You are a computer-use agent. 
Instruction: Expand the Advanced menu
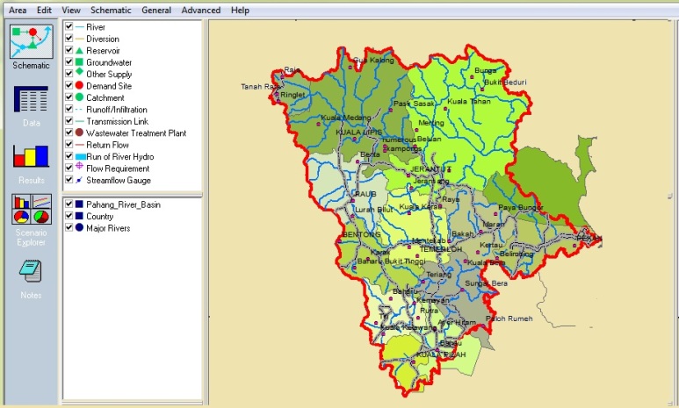tap(201, 10)
